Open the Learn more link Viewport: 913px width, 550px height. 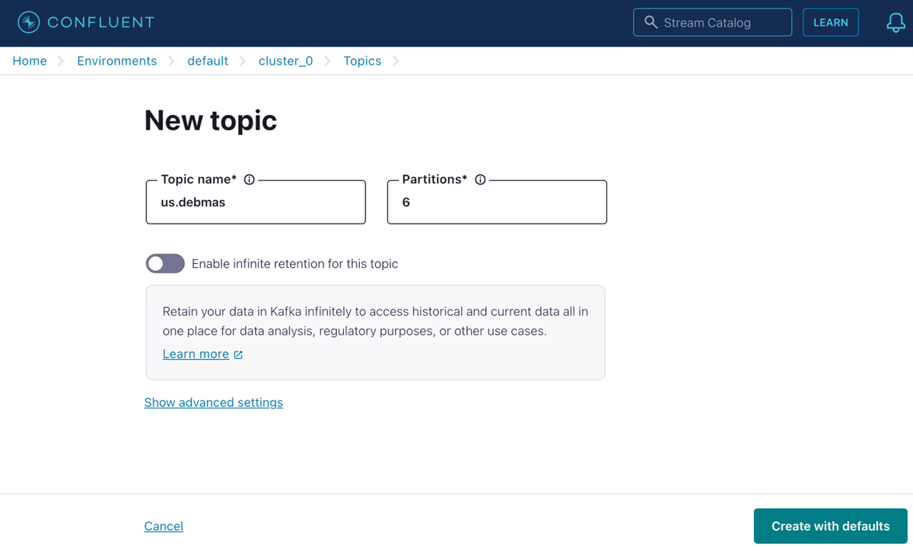(x=194, y=354)
